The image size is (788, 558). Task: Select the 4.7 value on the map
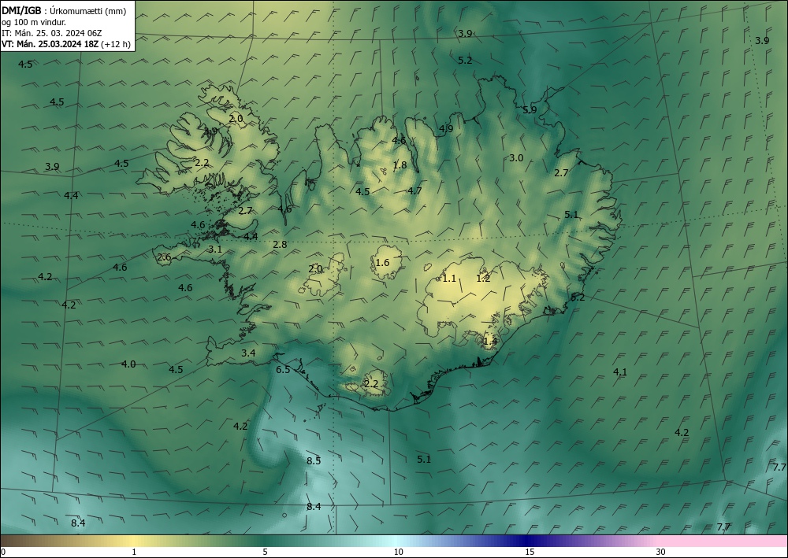tap(414, 190)
